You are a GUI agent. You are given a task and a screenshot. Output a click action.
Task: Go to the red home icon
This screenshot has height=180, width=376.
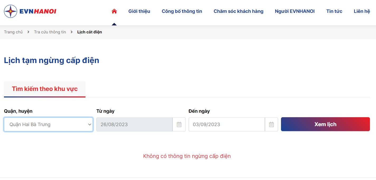(114, 11)
